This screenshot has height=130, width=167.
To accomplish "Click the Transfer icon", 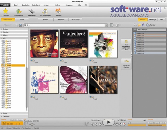I will [148, 25].
